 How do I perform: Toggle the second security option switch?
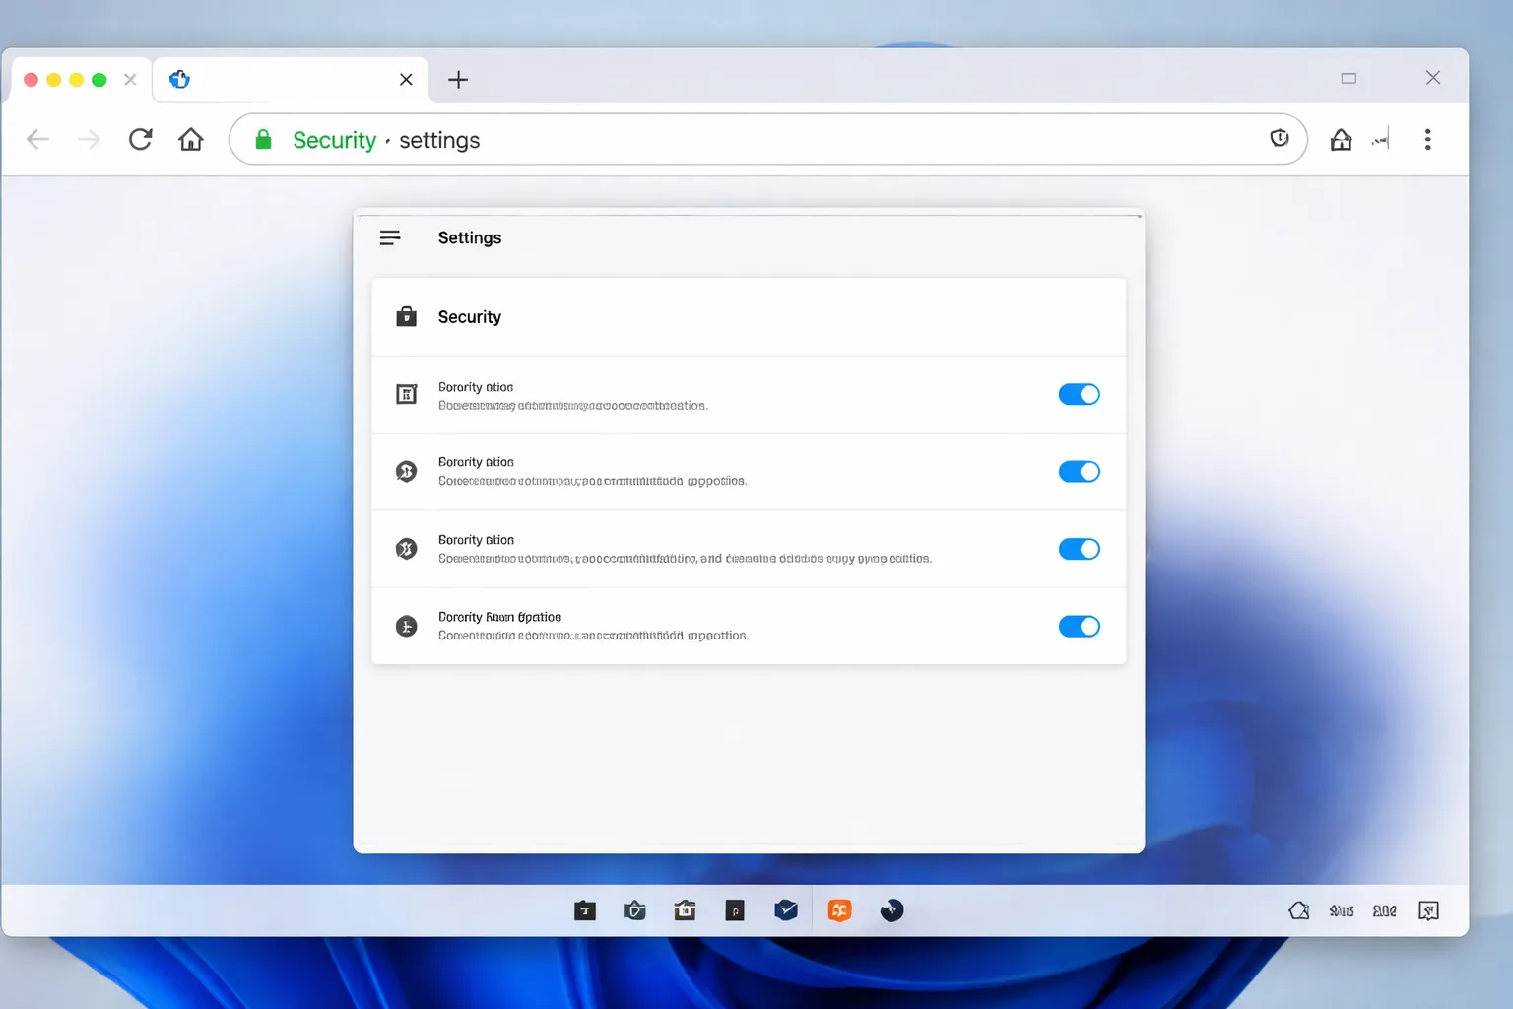tap(1079, 471)
